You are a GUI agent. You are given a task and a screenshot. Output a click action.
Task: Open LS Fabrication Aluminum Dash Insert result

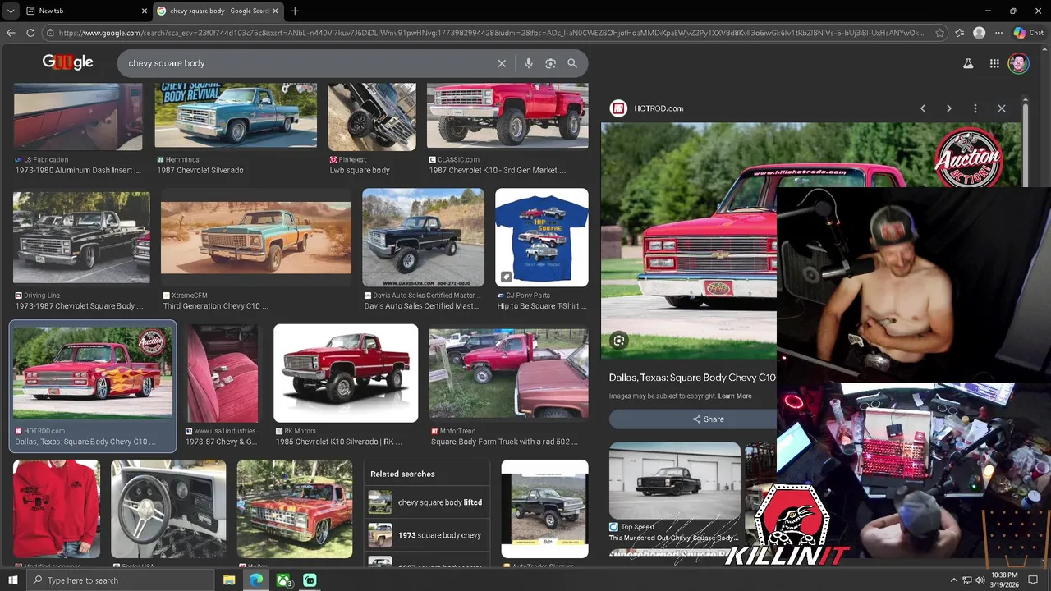tap(78, 130)
